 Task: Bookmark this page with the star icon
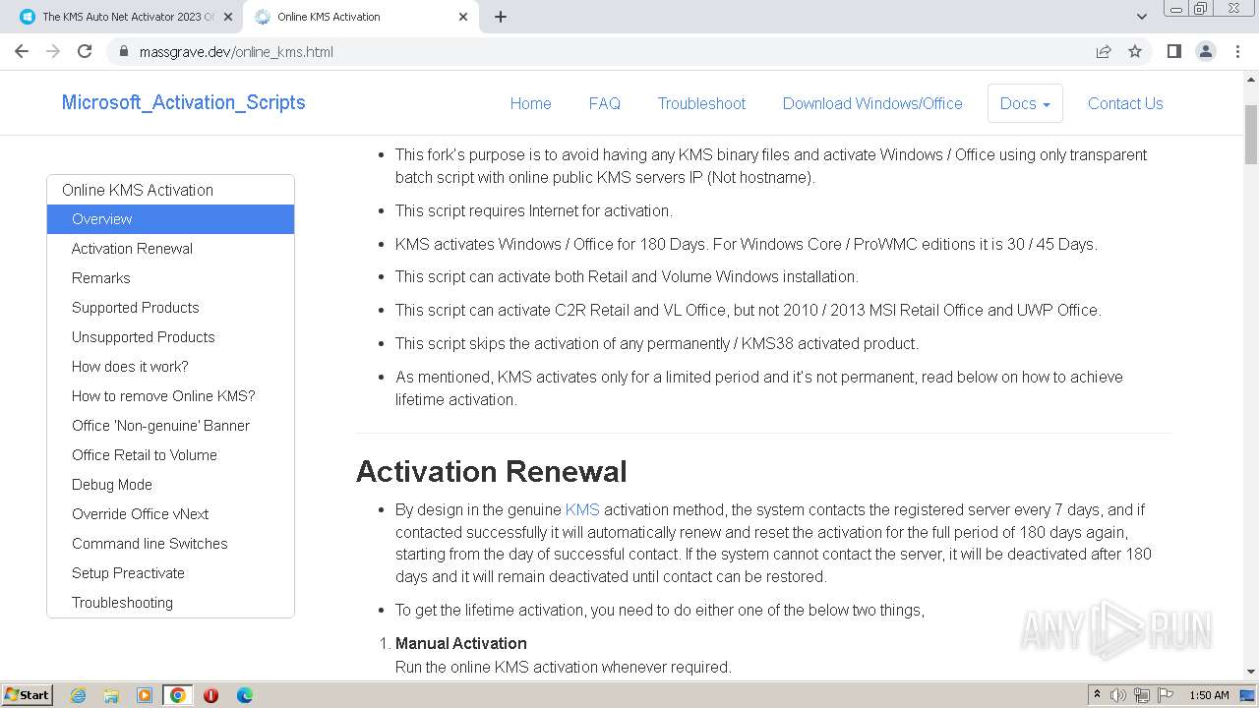coord(1135,51)
